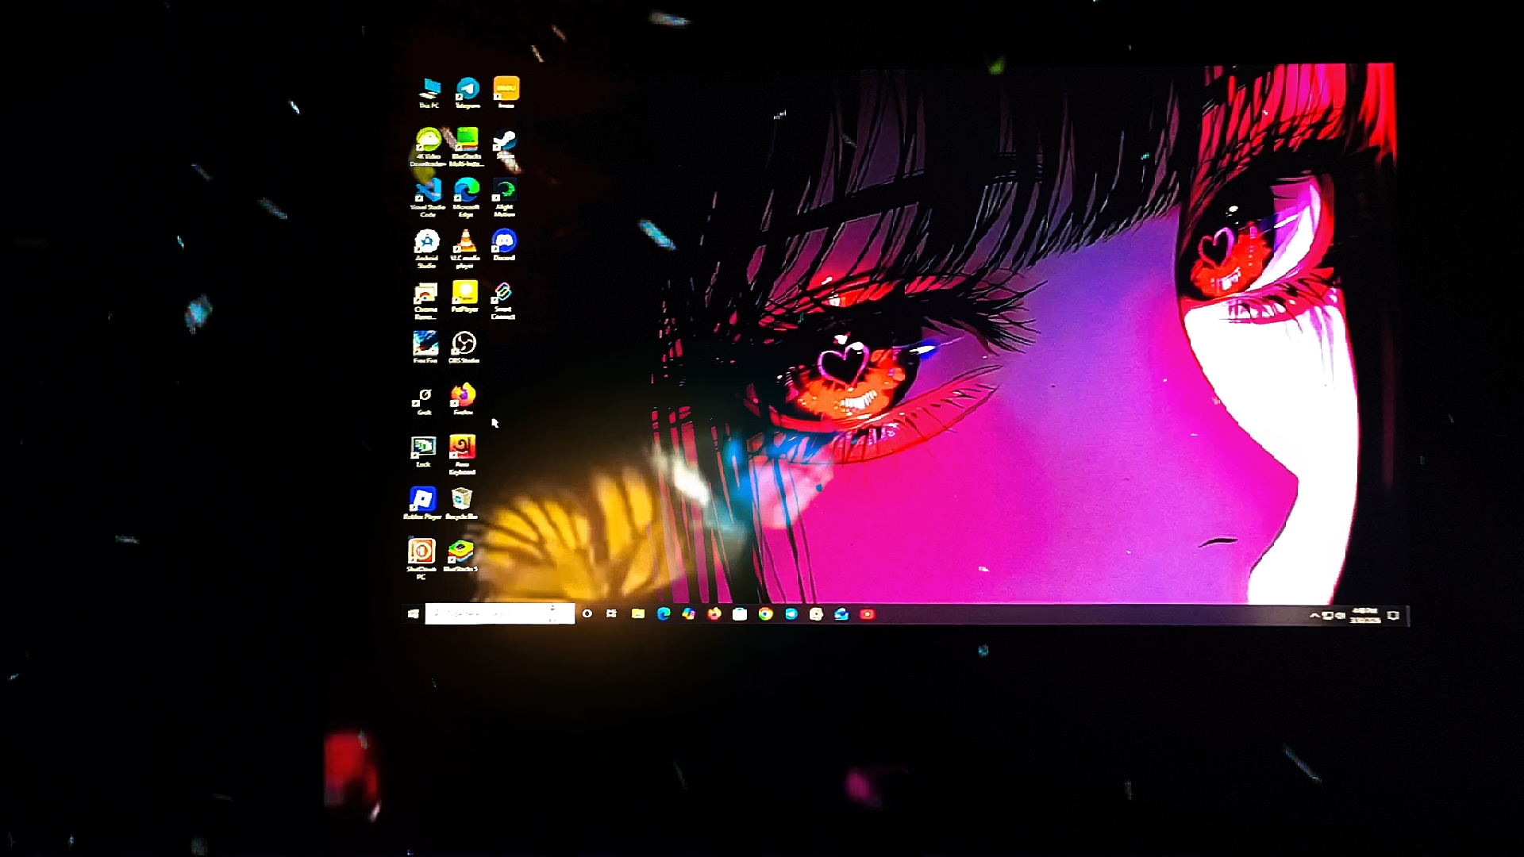Image resolution: width=1524 pixels, height=857 pixels.
Task: Click the taskbar search box
Action: pos(499,613)
